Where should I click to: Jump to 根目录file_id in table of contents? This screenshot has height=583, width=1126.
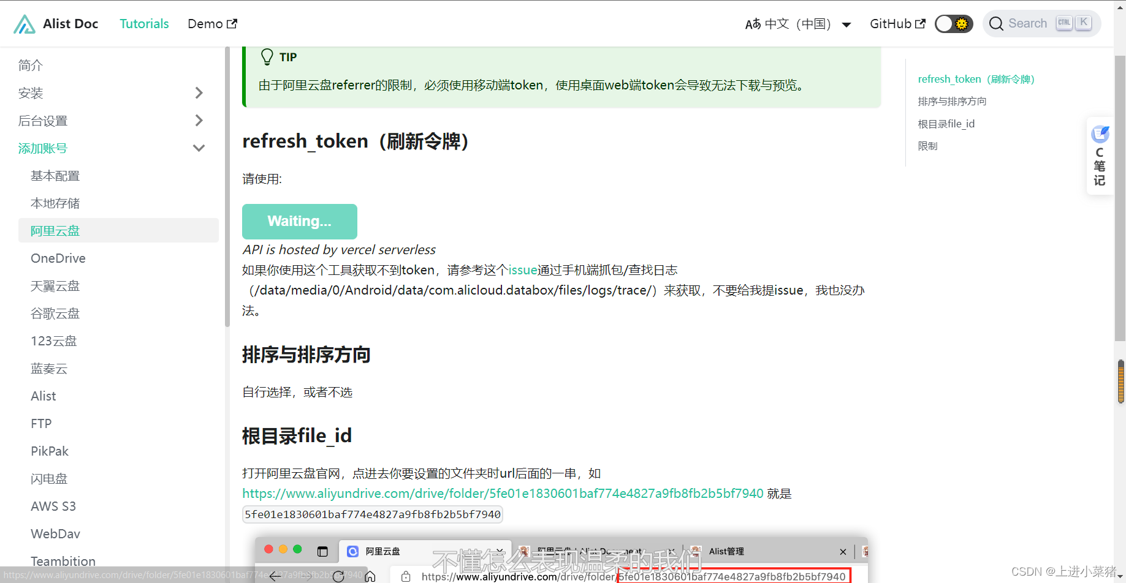(x=946, y=124)
